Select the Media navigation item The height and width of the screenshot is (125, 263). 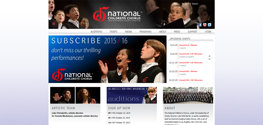click(x=128, y=32)
